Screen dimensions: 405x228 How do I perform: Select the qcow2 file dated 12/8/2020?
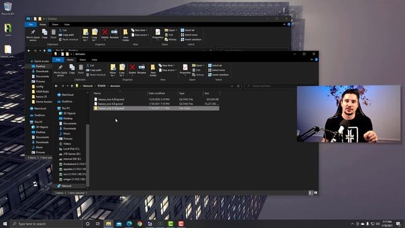156,99
